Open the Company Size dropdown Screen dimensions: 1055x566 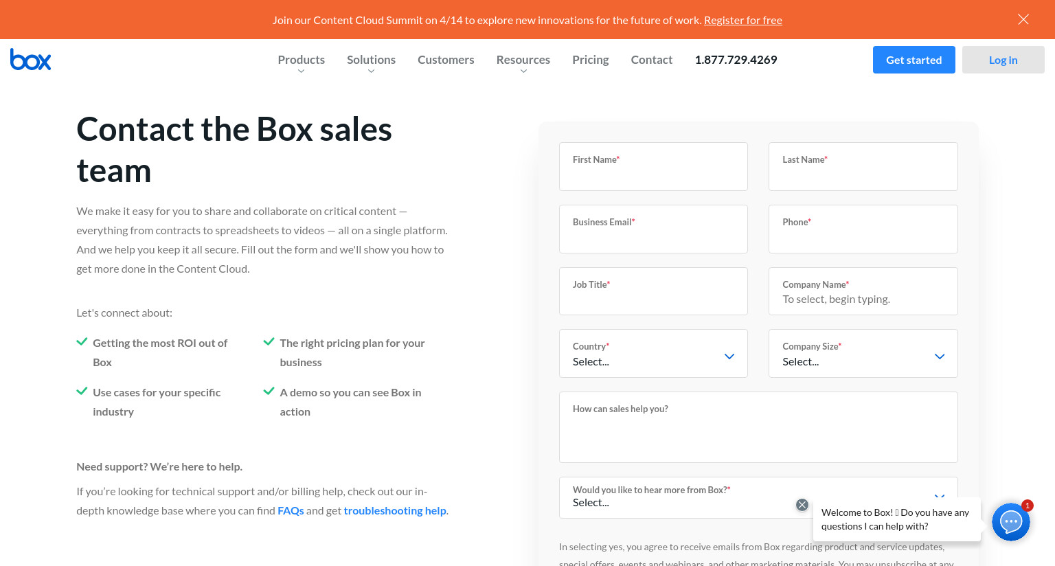[x=863, y=353]
